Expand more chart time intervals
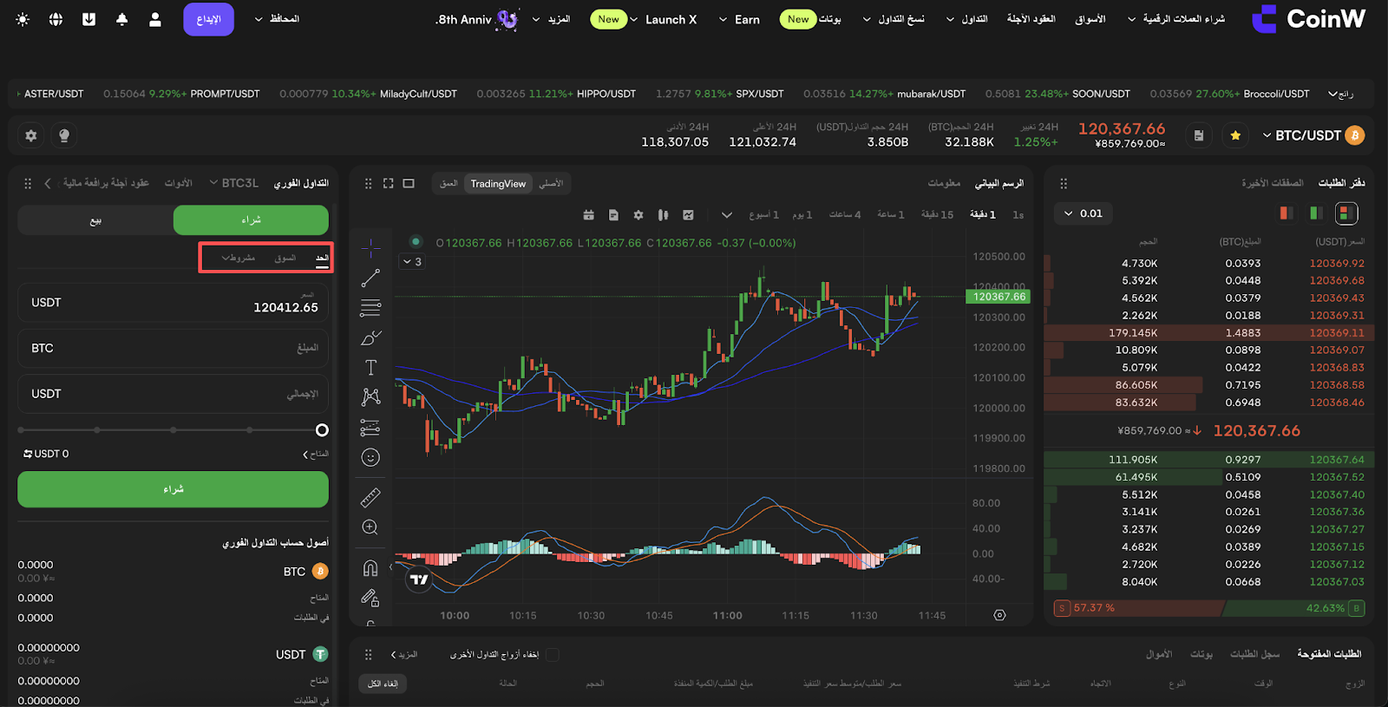The width and height of the screenshot is (1388, 707). (727, 215)
